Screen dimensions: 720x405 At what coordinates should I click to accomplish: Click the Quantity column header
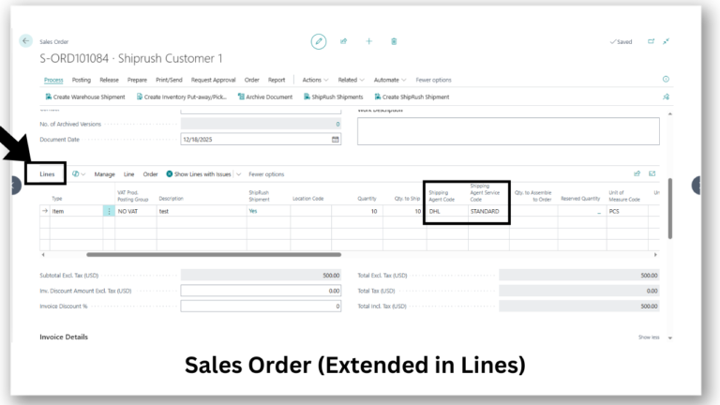click(367, 199)
